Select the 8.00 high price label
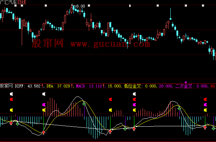This screenshot has width=216, height=142. (81, 6)
